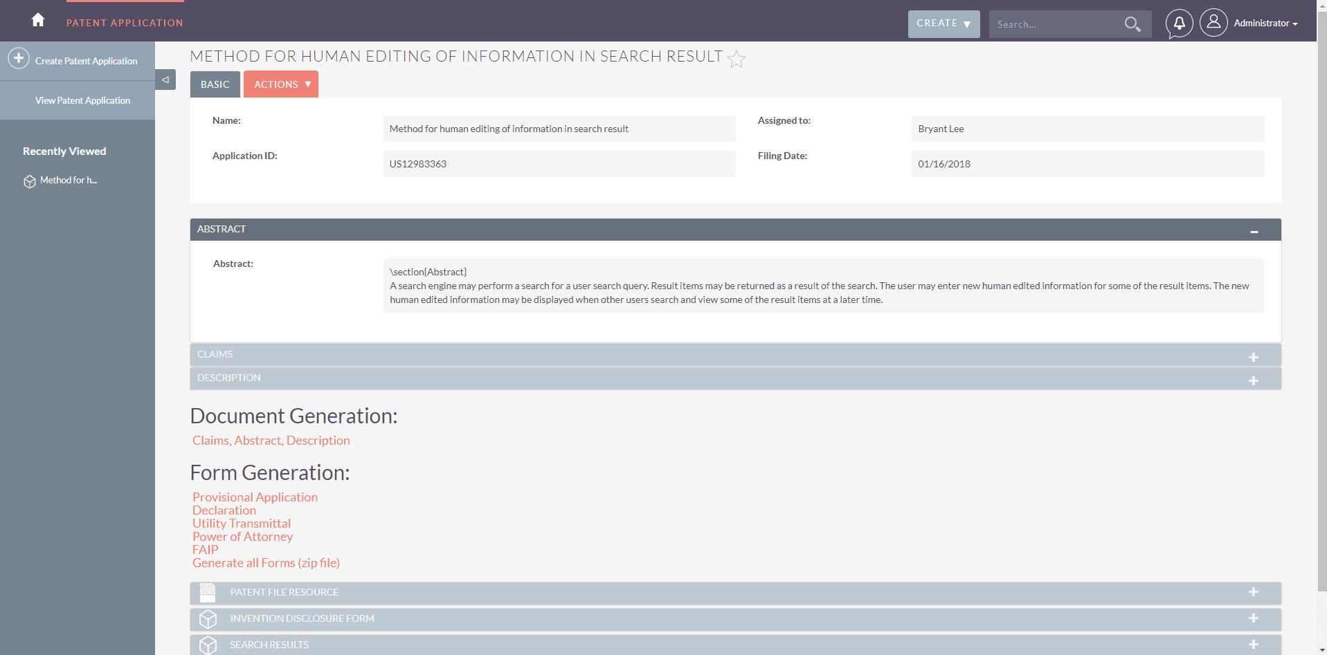Click the search magnifier icon
The width and height of the screenshot is (1327, 655).
click(x=1132, y=24)
